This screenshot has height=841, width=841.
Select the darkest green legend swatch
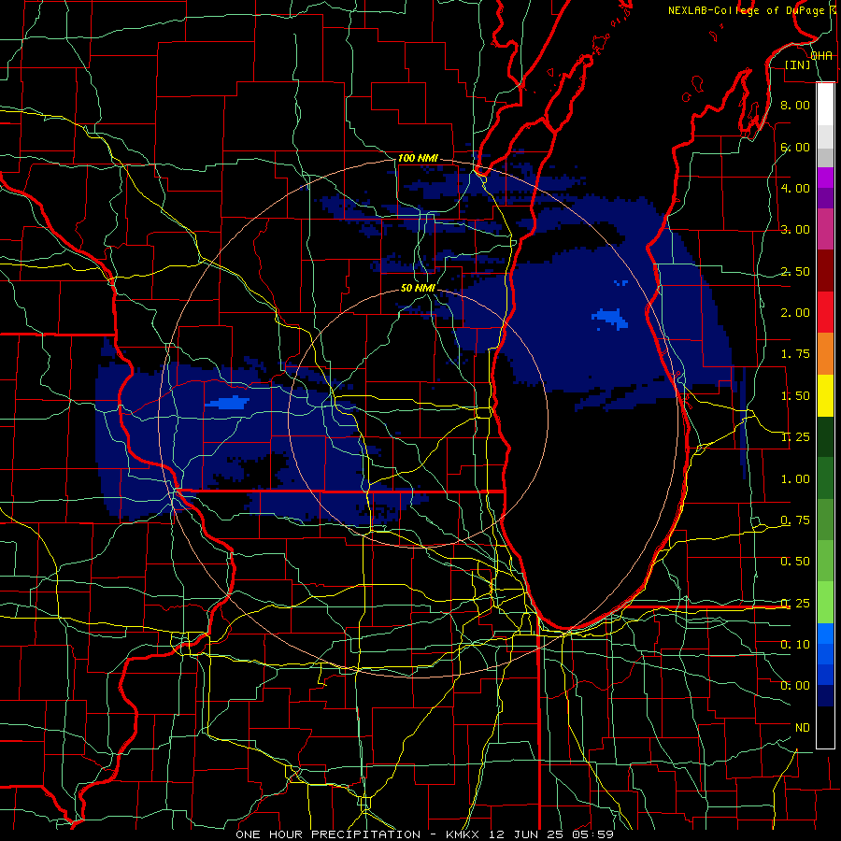point(825,436)
